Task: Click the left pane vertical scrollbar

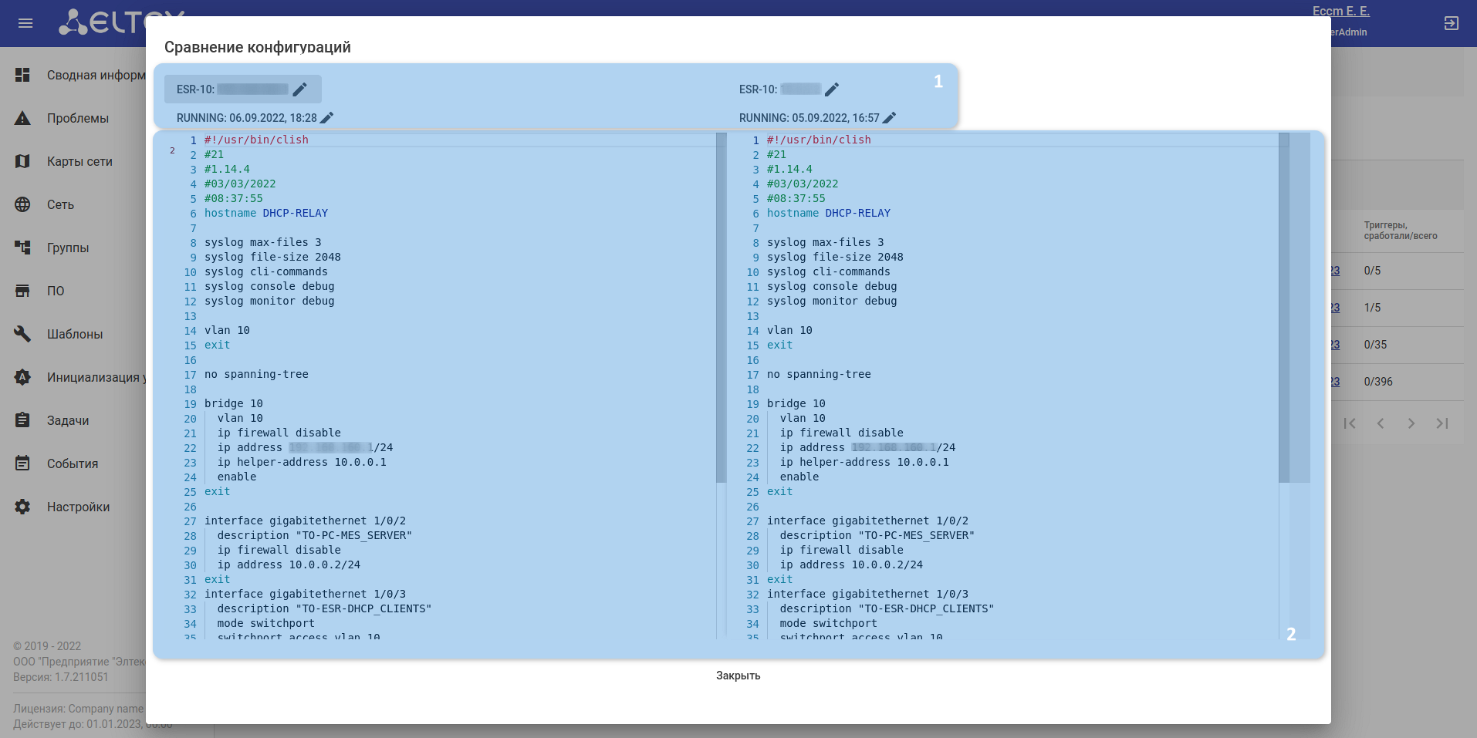Action: [722, 308]
